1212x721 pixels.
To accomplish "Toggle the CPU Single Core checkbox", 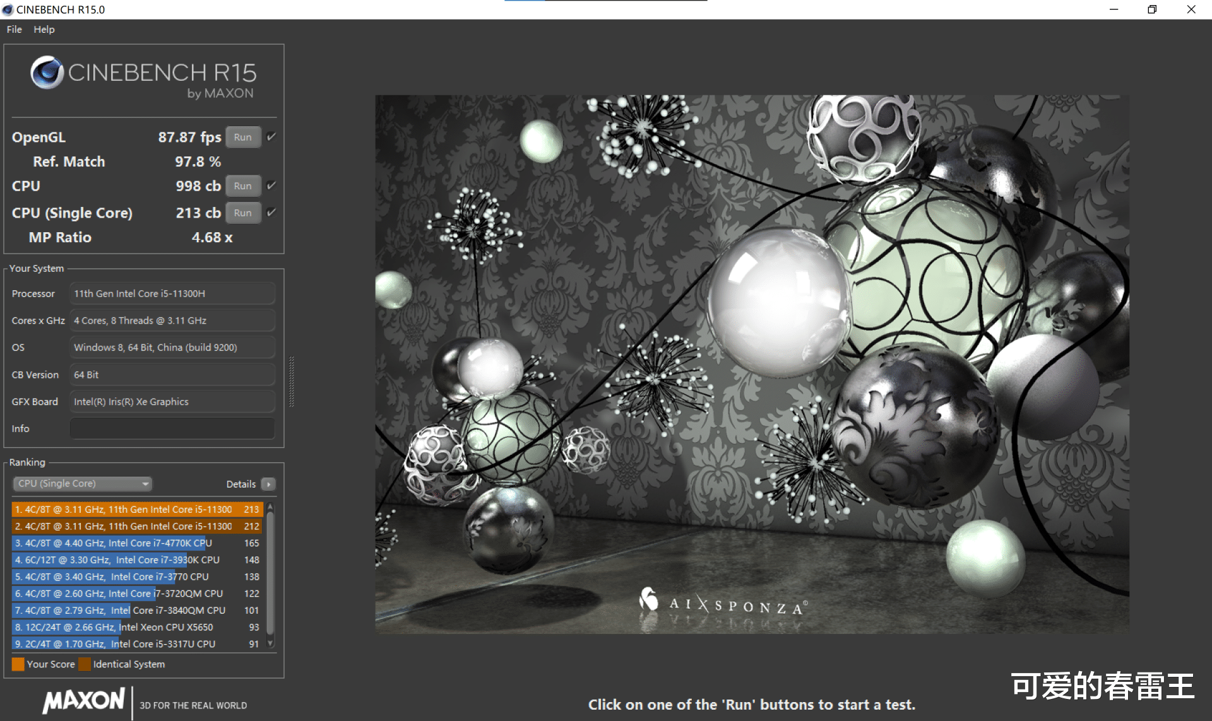I will [x=271, y=213].
